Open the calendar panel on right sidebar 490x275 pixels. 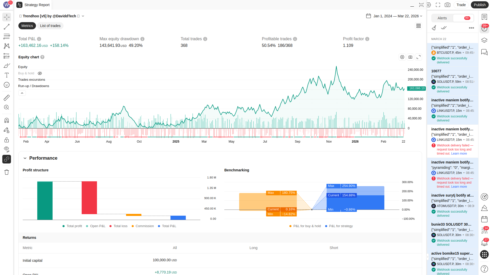(x=484, y=219)
